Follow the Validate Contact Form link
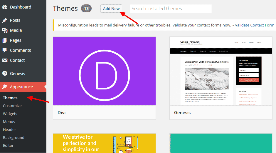 click(255, 25)
